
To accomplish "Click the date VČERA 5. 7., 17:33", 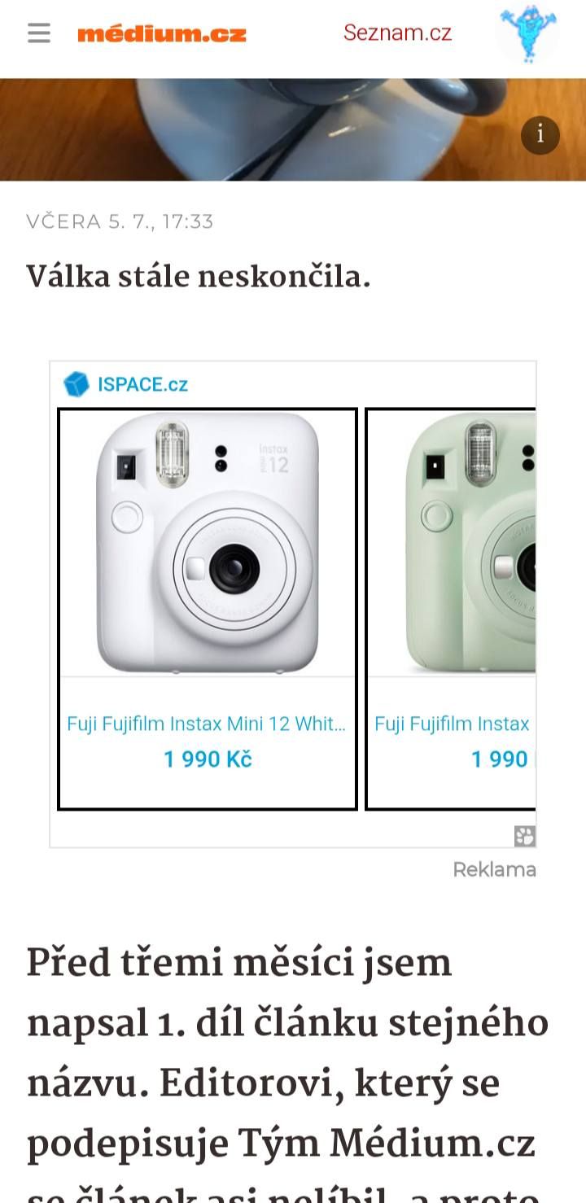I will (x=120, y=221).
